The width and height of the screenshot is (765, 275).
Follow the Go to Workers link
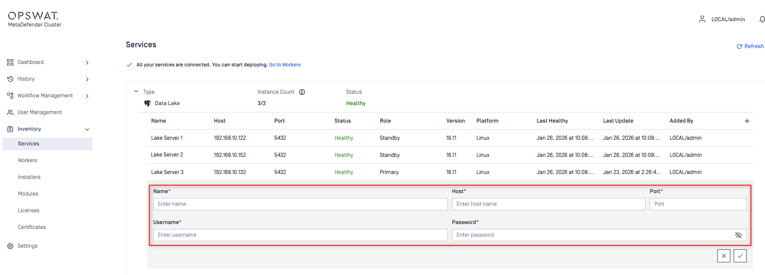click(x=284, y=65)
